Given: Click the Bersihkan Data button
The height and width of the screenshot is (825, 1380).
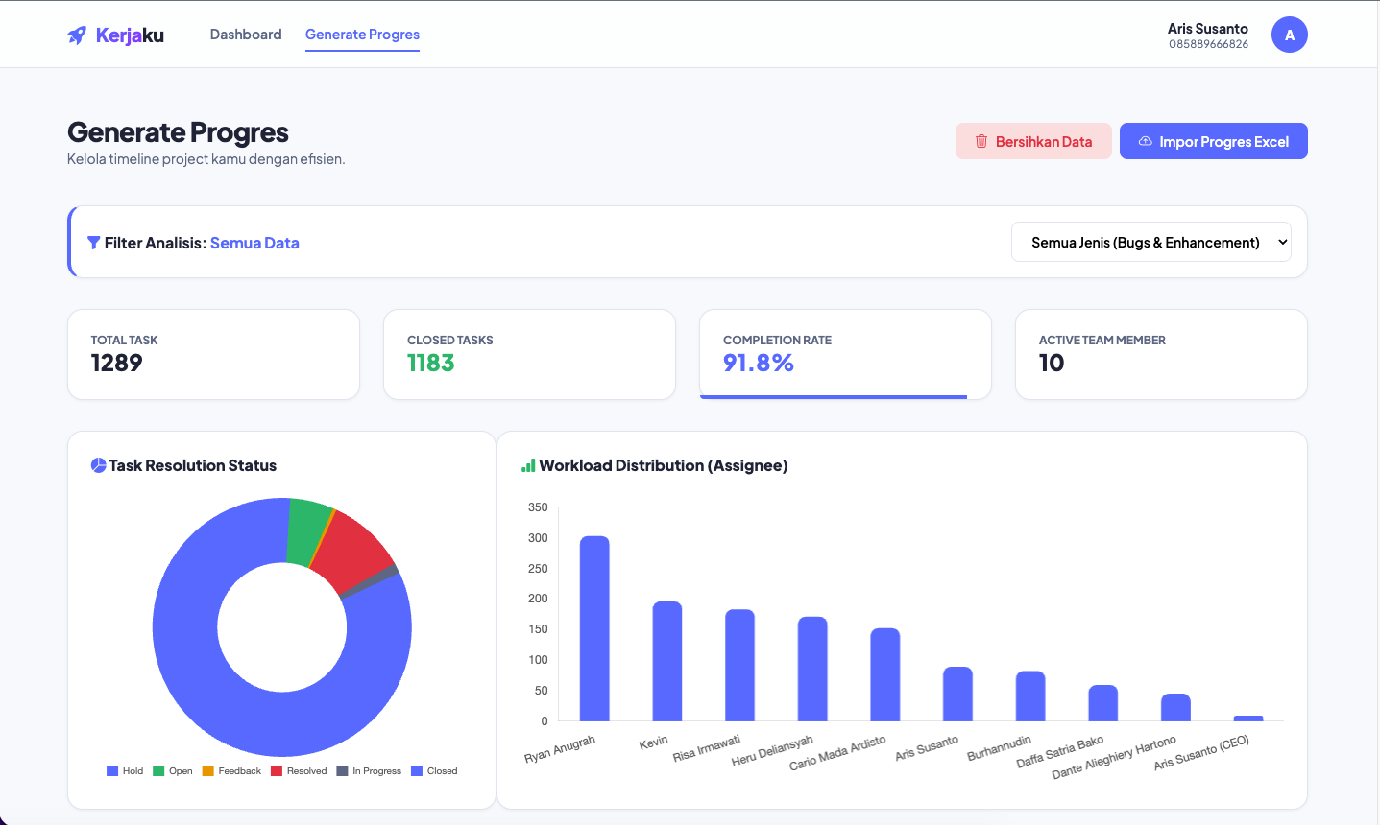Looking at the screenshot, I should 1033,141.
